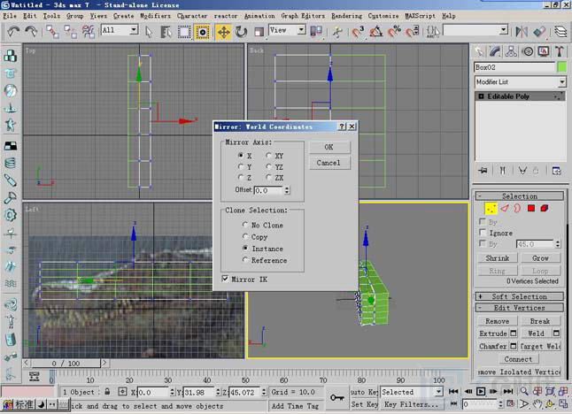Select Polygon sub-object level icon
Screen dimensions: 572x414
point(531,209)
